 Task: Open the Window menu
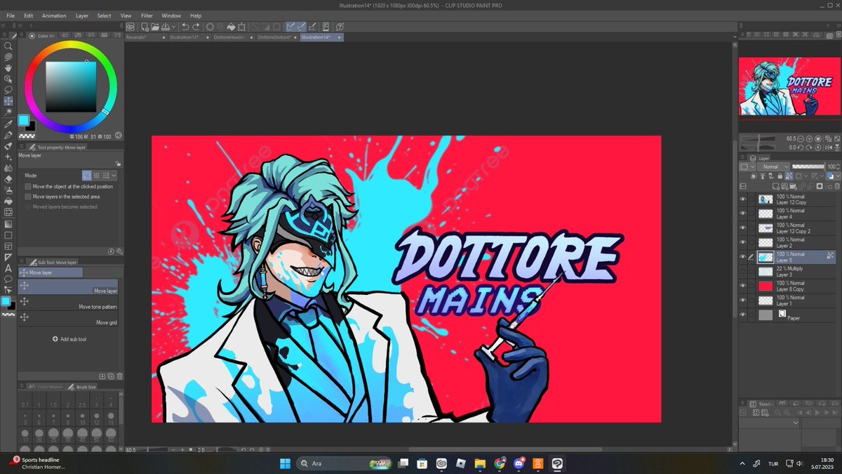(x=171, y=15)
